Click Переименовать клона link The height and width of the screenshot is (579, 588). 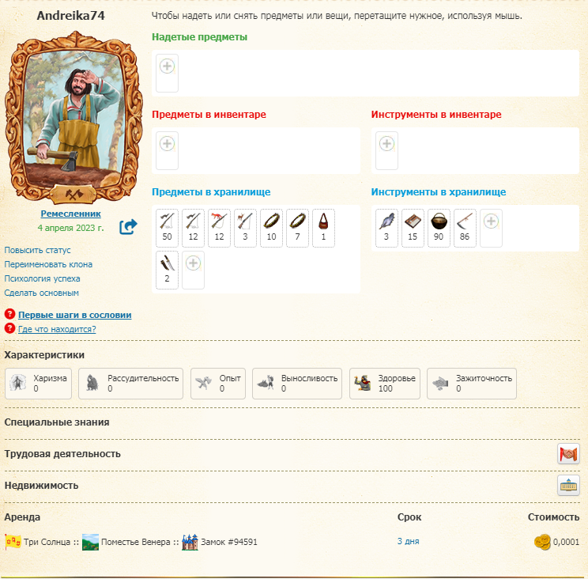click(x=48, y=264)
